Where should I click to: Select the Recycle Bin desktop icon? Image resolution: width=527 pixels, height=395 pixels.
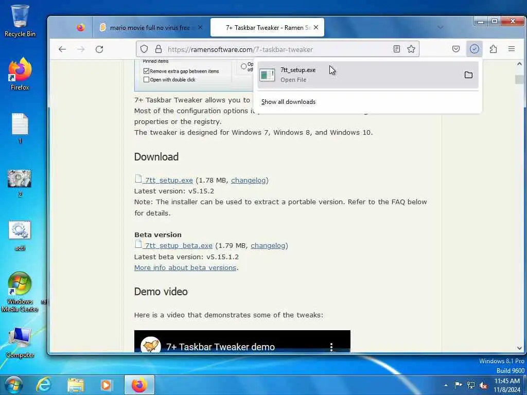coord(20,21)
